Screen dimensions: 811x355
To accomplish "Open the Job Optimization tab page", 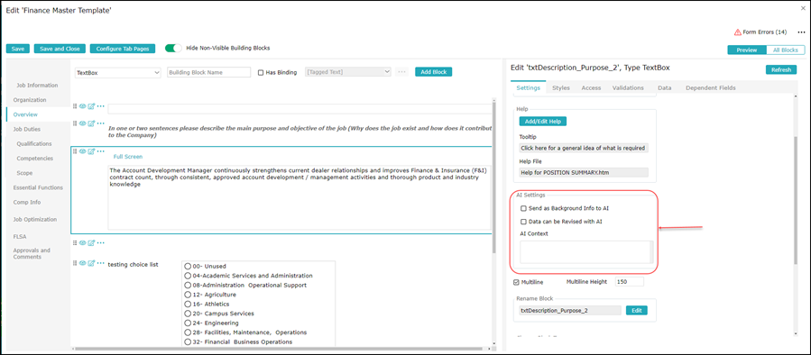I will point(35,220).
